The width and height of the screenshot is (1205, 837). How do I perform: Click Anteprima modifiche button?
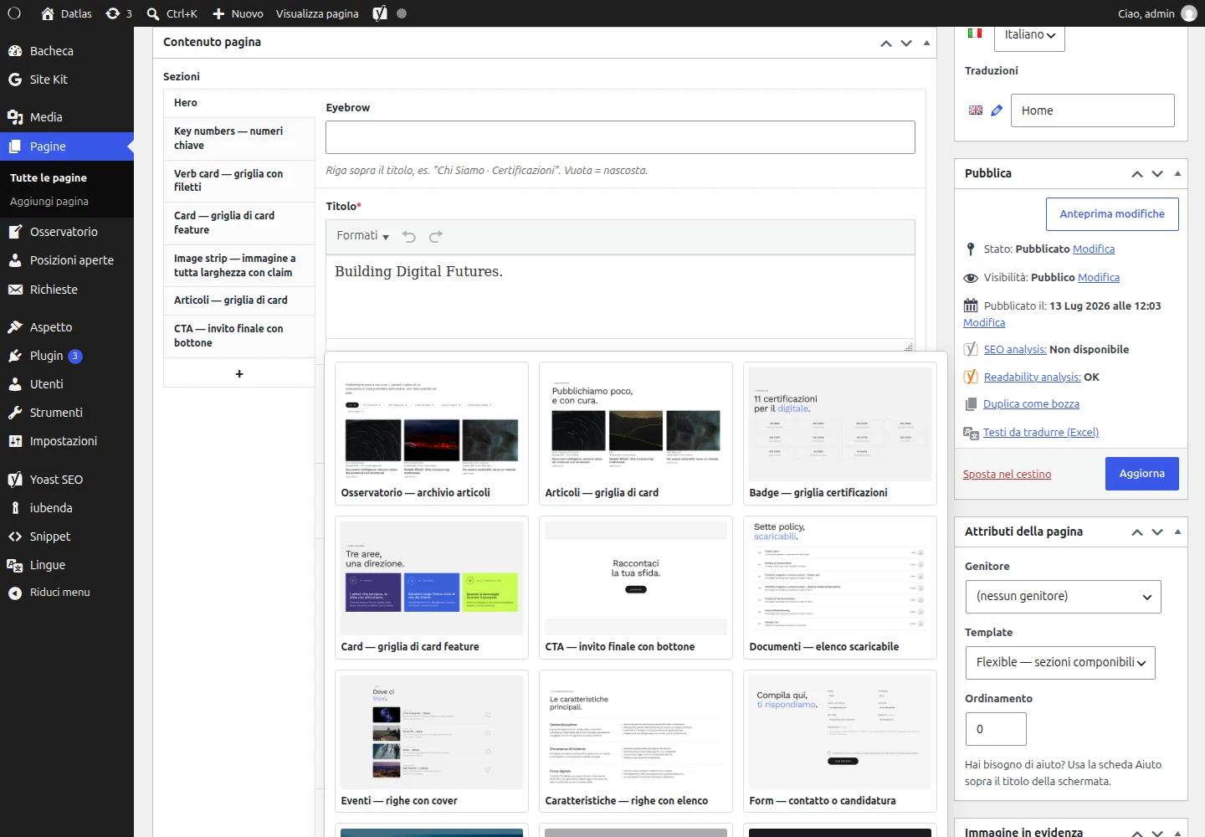tap(1112, 214)
